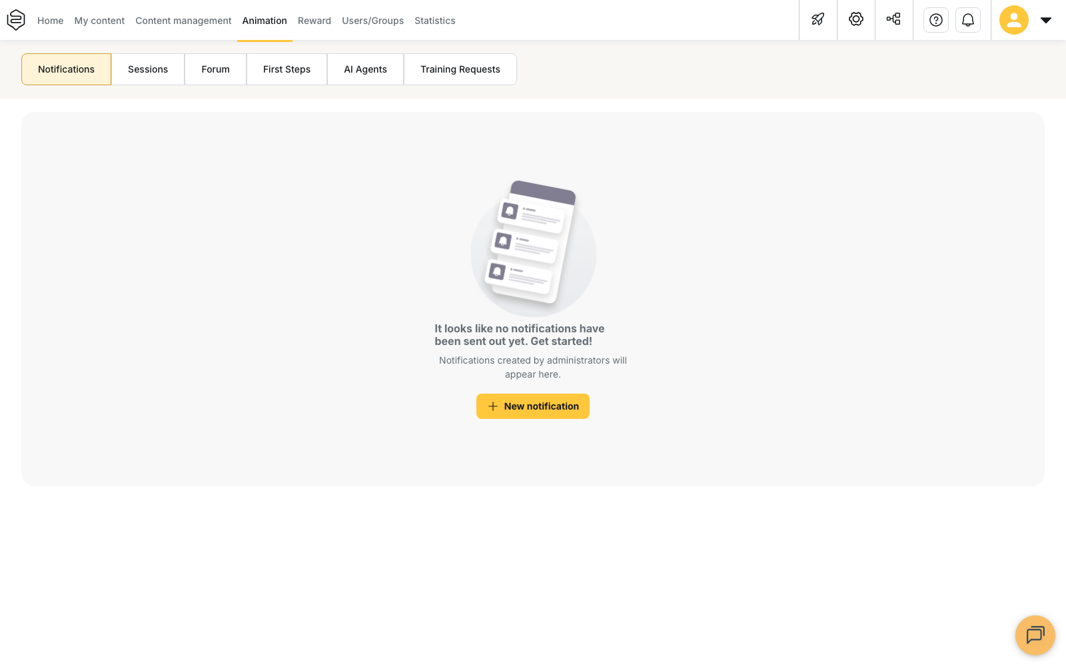The width and height of the screenshot is (1066, 666).
Task: Open Users/Groups menu item
Action: click(x=373, y=21)
